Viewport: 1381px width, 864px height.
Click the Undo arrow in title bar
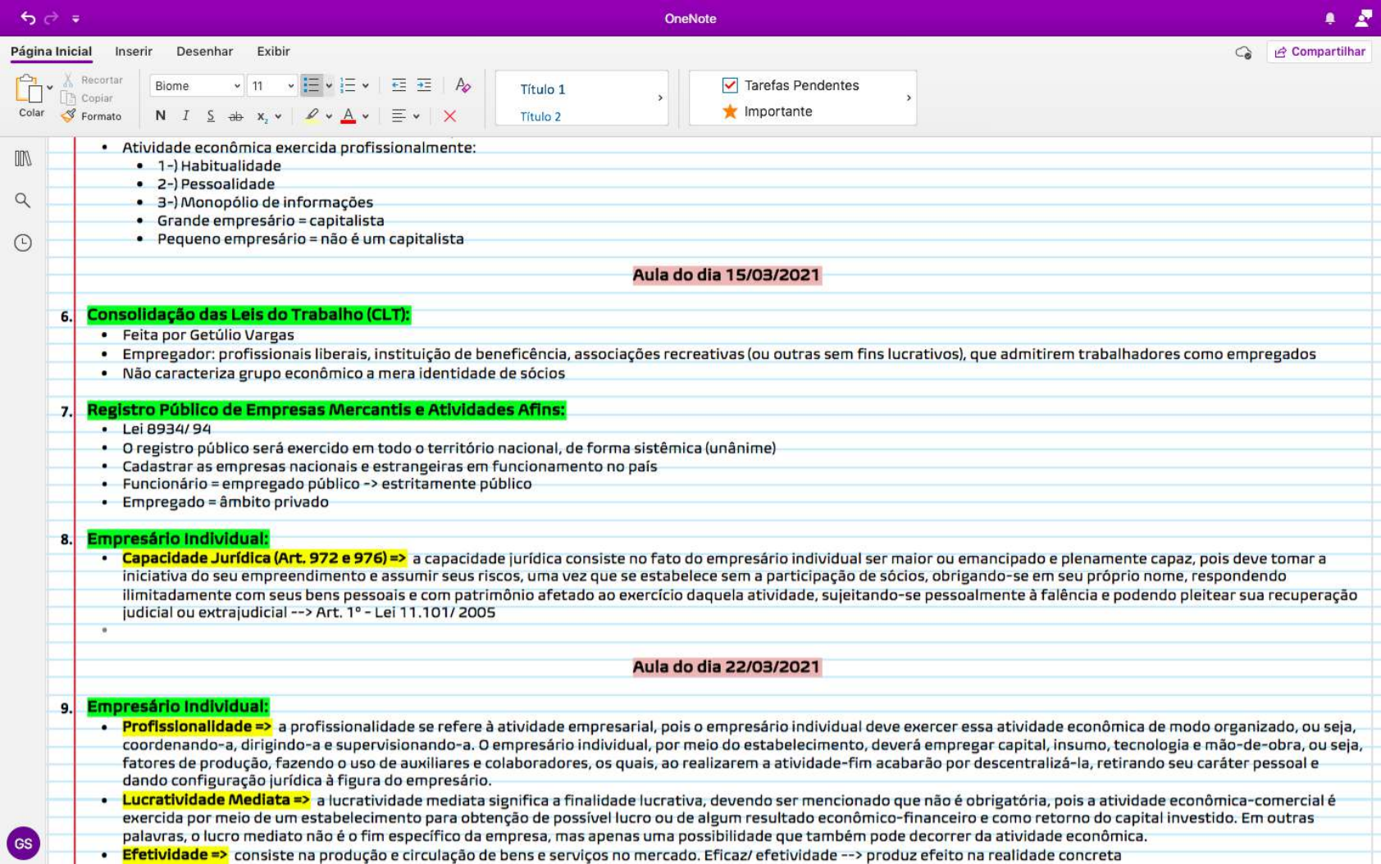28,18
